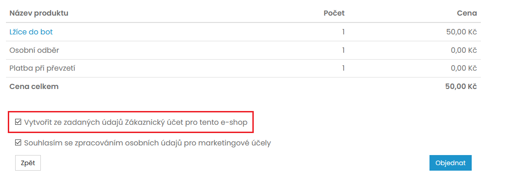
Task: Select the total price in Cena celkem row
Action: click(461, 86)
